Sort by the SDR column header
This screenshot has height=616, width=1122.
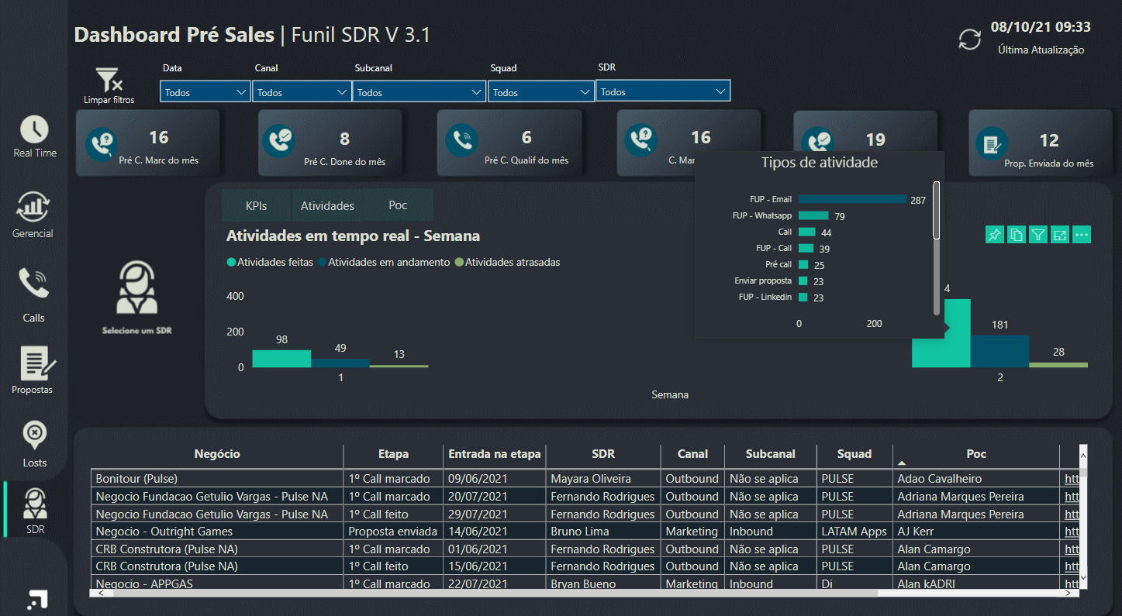(x=603, y=454)
